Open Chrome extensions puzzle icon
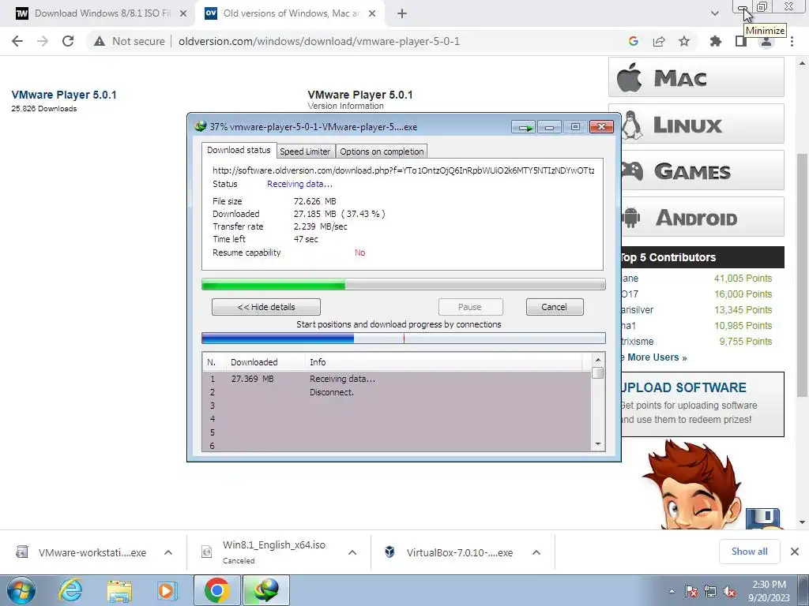This screenshot has width=809, height=606. tap(716, 41)
